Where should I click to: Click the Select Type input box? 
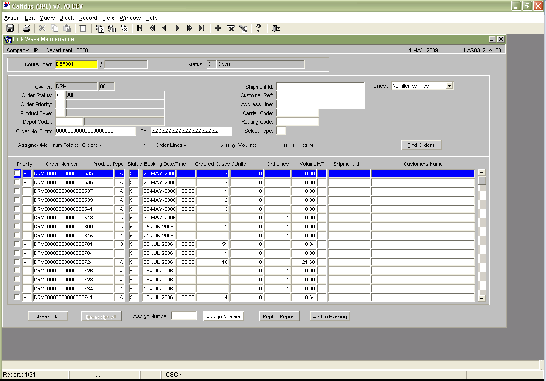(x=282, y=131)
